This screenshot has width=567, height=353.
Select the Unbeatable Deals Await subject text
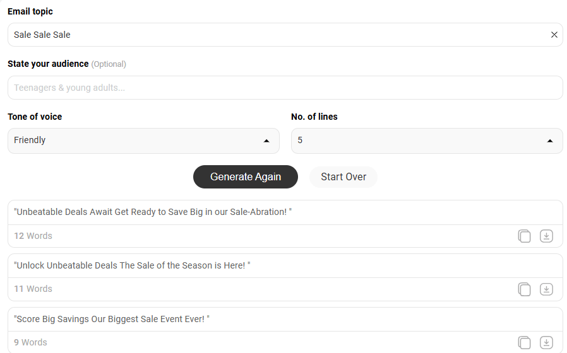pos(153,212)
